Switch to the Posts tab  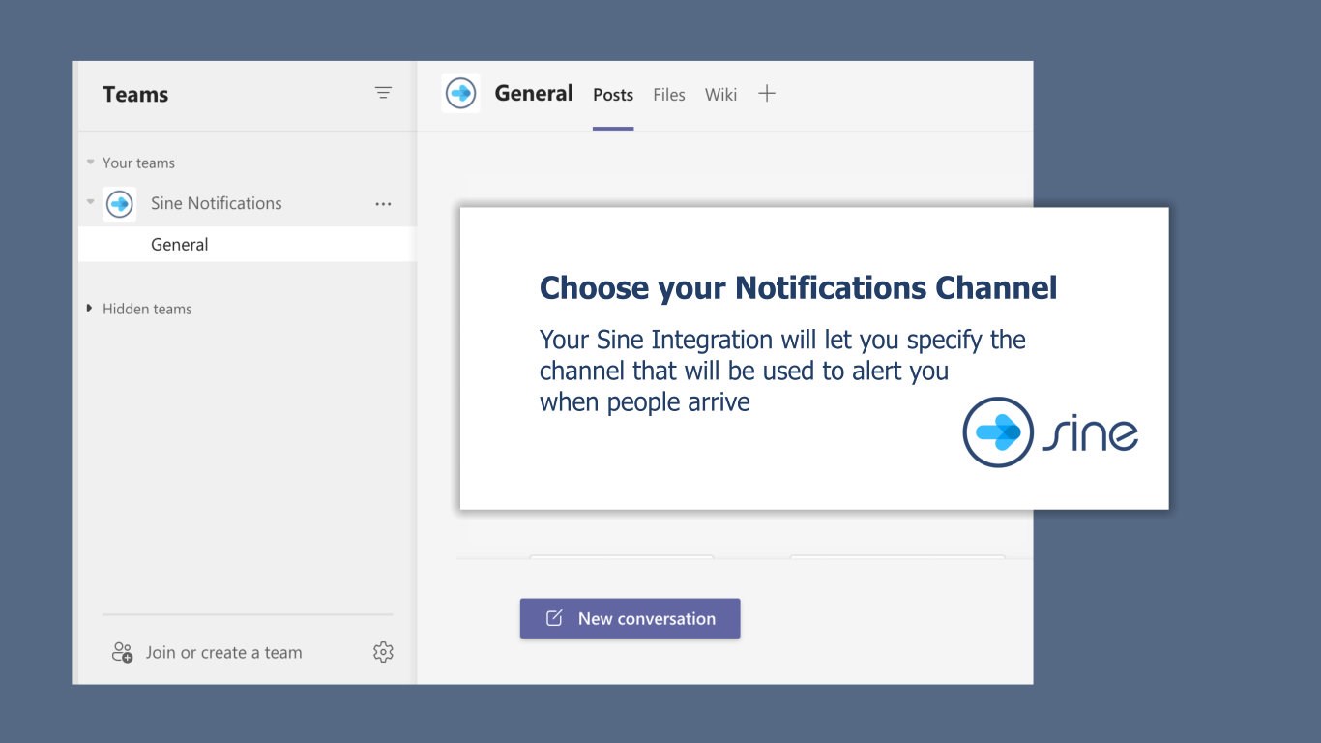(613, 95)
